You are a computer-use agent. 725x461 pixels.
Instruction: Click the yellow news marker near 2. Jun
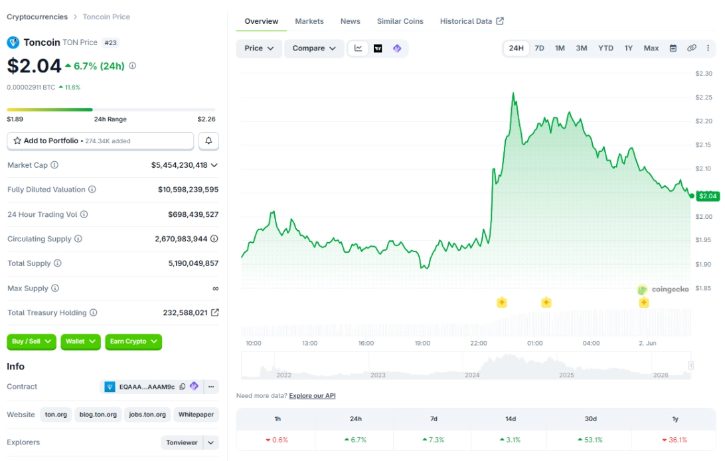coord(643,302)
